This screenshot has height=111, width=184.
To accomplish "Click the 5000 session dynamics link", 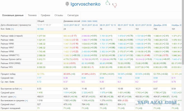I will tap(95, 21).
